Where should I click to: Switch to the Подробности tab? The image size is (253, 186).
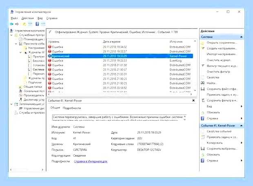(x=72, y=108)
